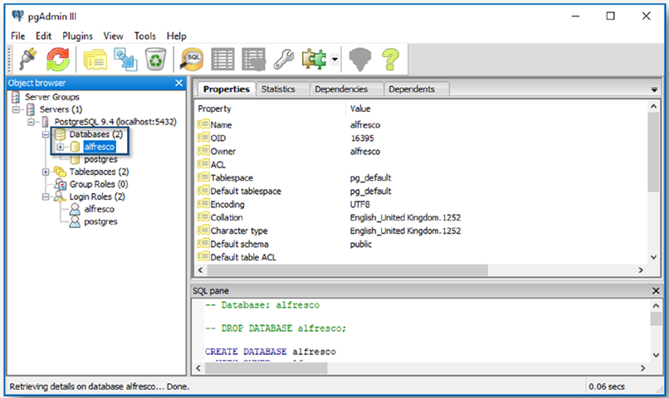The image size is (669, 398).
Task: Switch to the Dependents tab
Action: coord(411,89)
